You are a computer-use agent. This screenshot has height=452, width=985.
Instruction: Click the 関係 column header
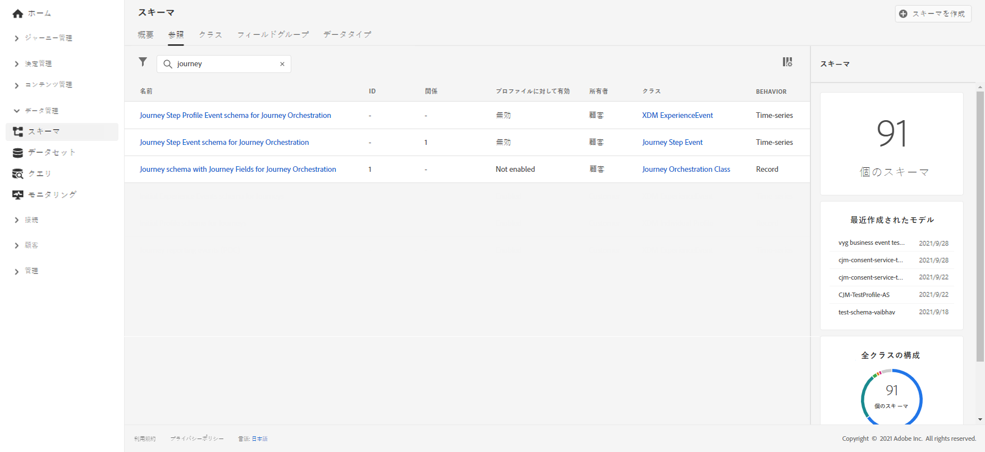coord(431,92)
